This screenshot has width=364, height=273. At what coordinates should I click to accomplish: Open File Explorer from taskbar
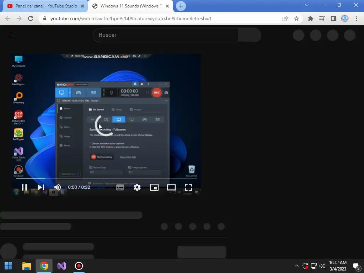click(26, 266)
